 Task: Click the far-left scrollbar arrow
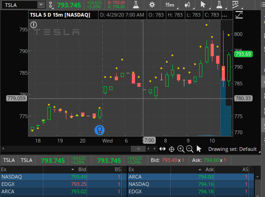(3, 149)
